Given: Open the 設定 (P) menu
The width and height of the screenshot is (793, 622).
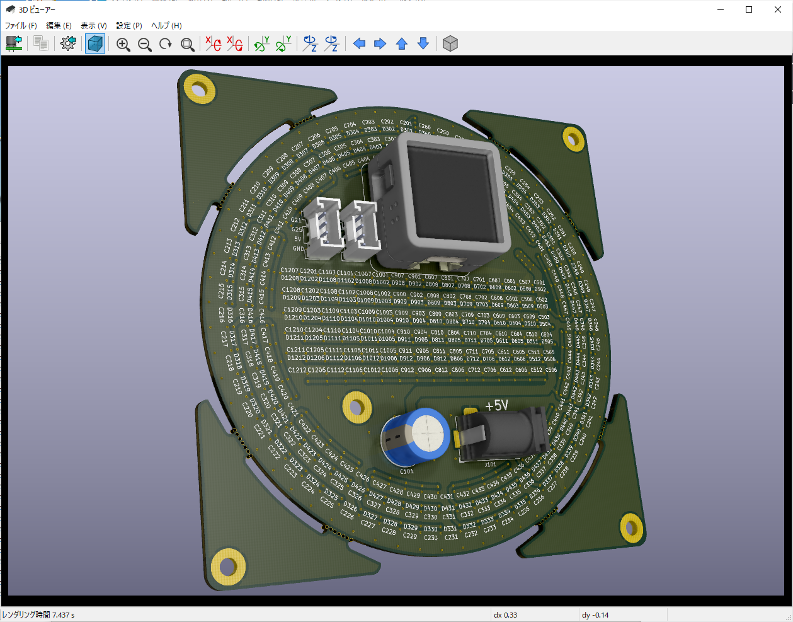Looking at the screenshot, I should (x=129, y=26).
